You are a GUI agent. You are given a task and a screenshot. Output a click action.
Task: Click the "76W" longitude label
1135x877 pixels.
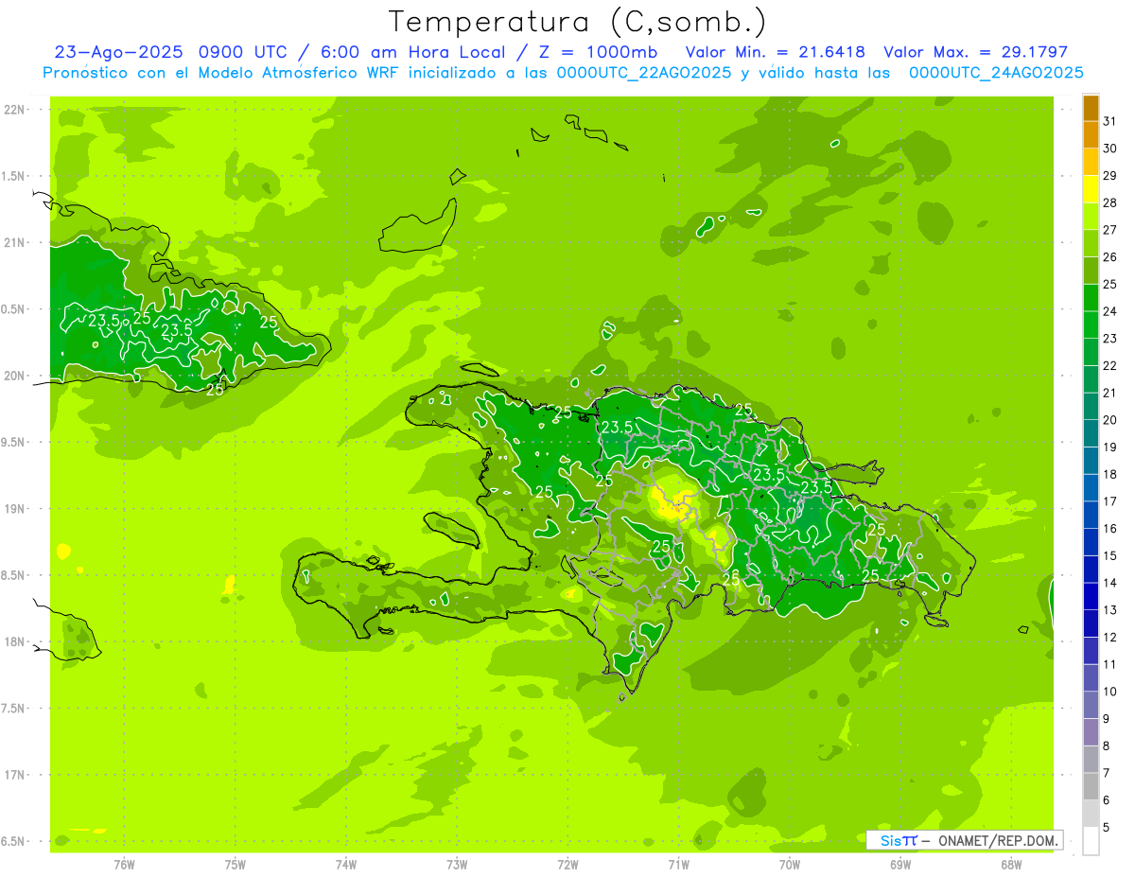tap(124, 865)
